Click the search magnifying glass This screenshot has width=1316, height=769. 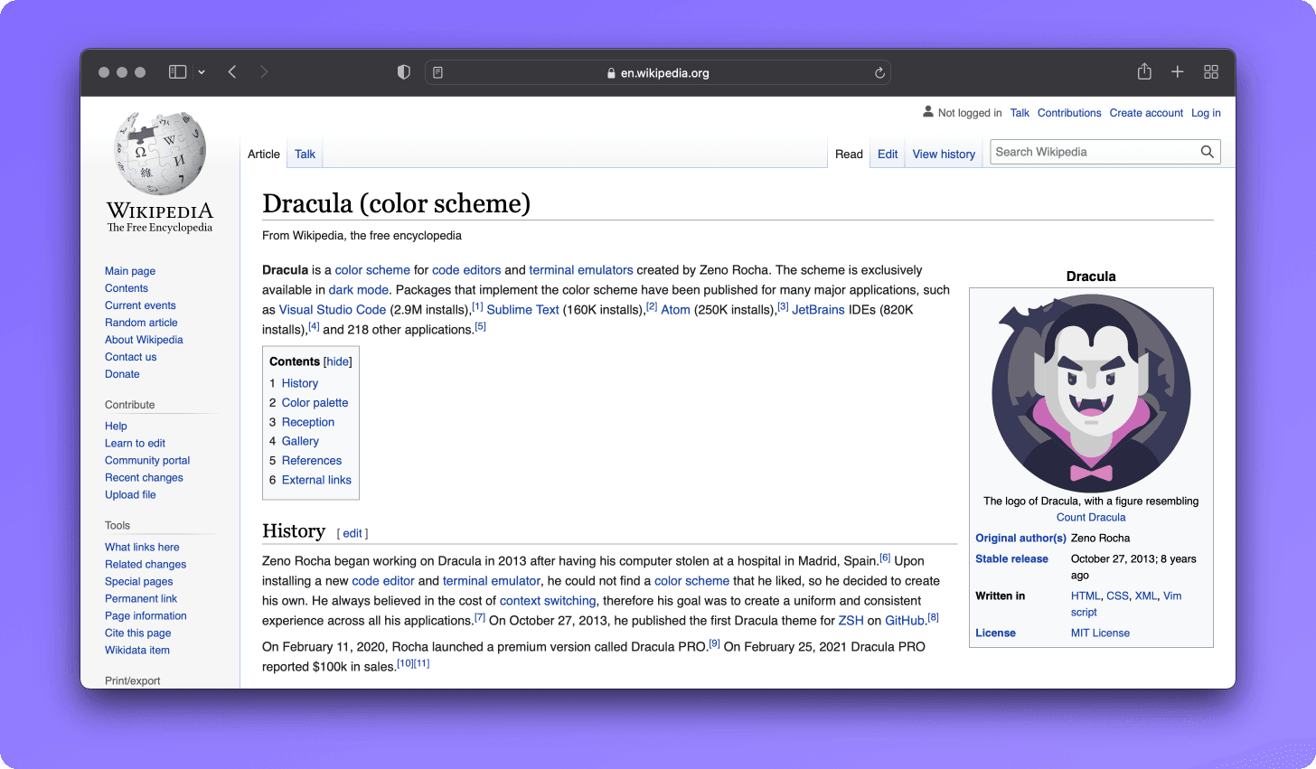tap(1208, 152)
